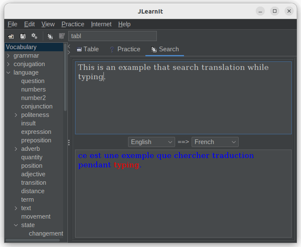Image resolution: width=301 pixels, height=247 pixels.
Task: Open the Internet menu
Action: [x=101, y=24]
